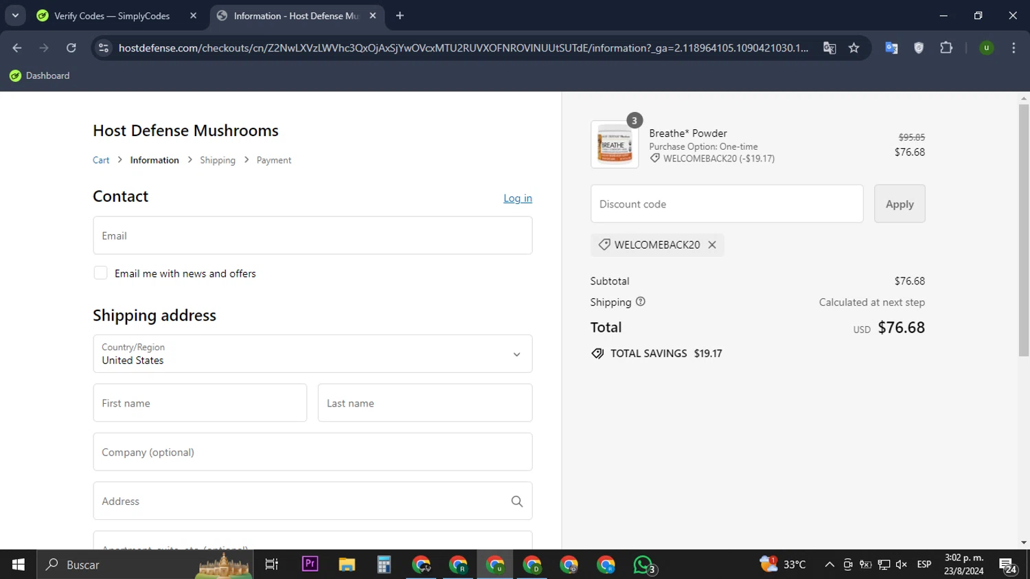Click shipping info question mark icon
Screen dimensions: 1030x579
pyautogui.click(x=641, y=302)
